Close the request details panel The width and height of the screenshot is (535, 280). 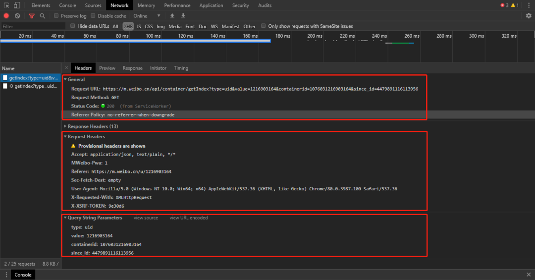point(66,67)
